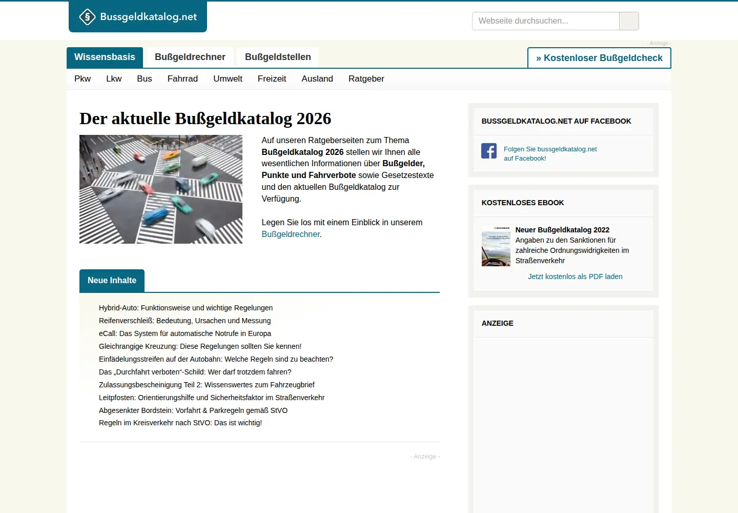This screenshot has width=738, height=513.
Task: Open the Freizeit menu item
Action: pyautogui.click(x=272, y=78)
